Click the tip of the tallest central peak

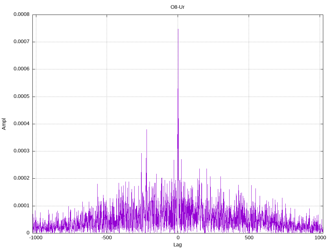pos(178,29)
